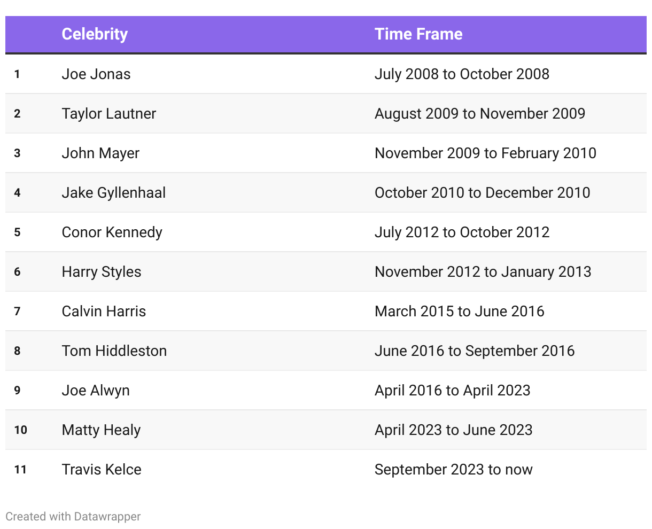The height and width of the screenshot is (529, 652).
Task: Select the September 2023 to now cell
Action: click(x=454, y=470)
